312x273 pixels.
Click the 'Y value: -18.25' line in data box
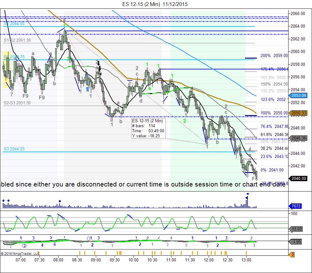point(146,136)
